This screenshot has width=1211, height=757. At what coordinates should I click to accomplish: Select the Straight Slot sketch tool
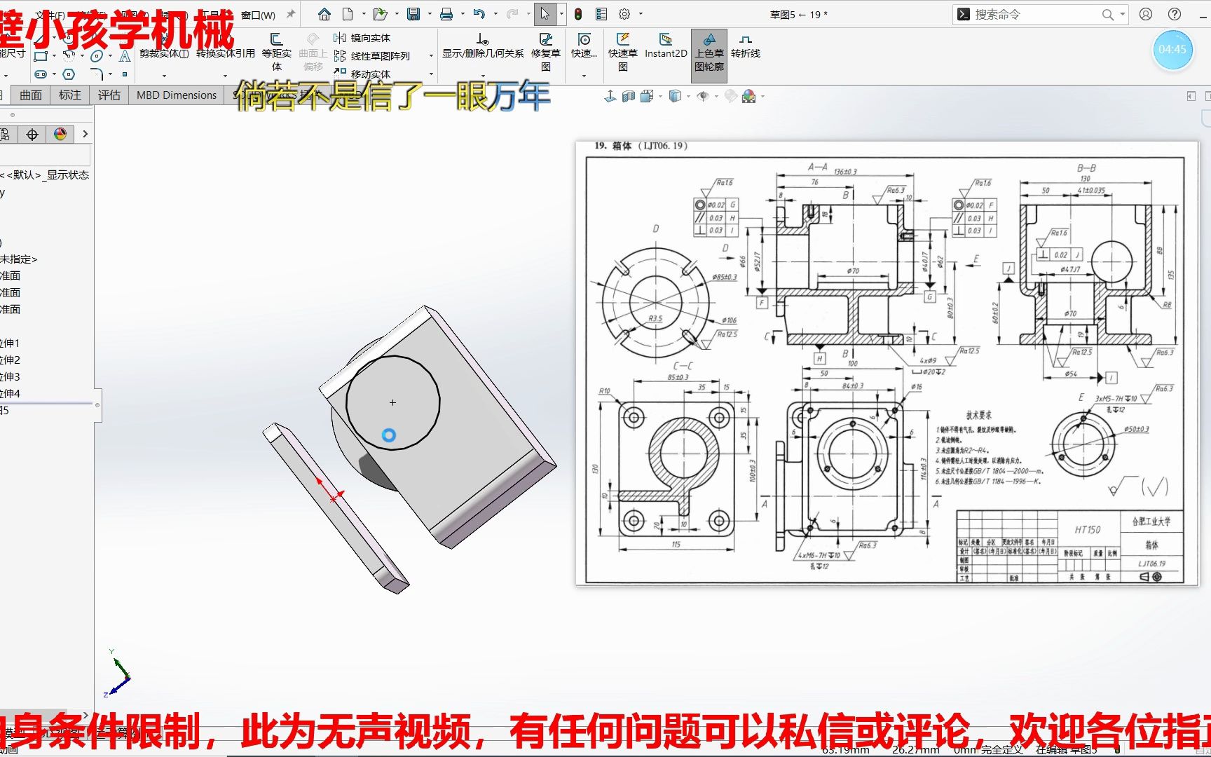41,74
